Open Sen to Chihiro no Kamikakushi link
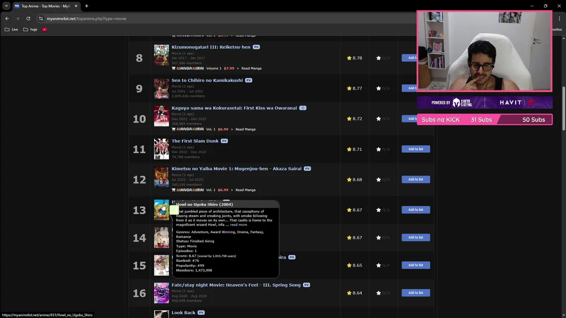Screen dimensions: 566x318 (x=207, y=80)
